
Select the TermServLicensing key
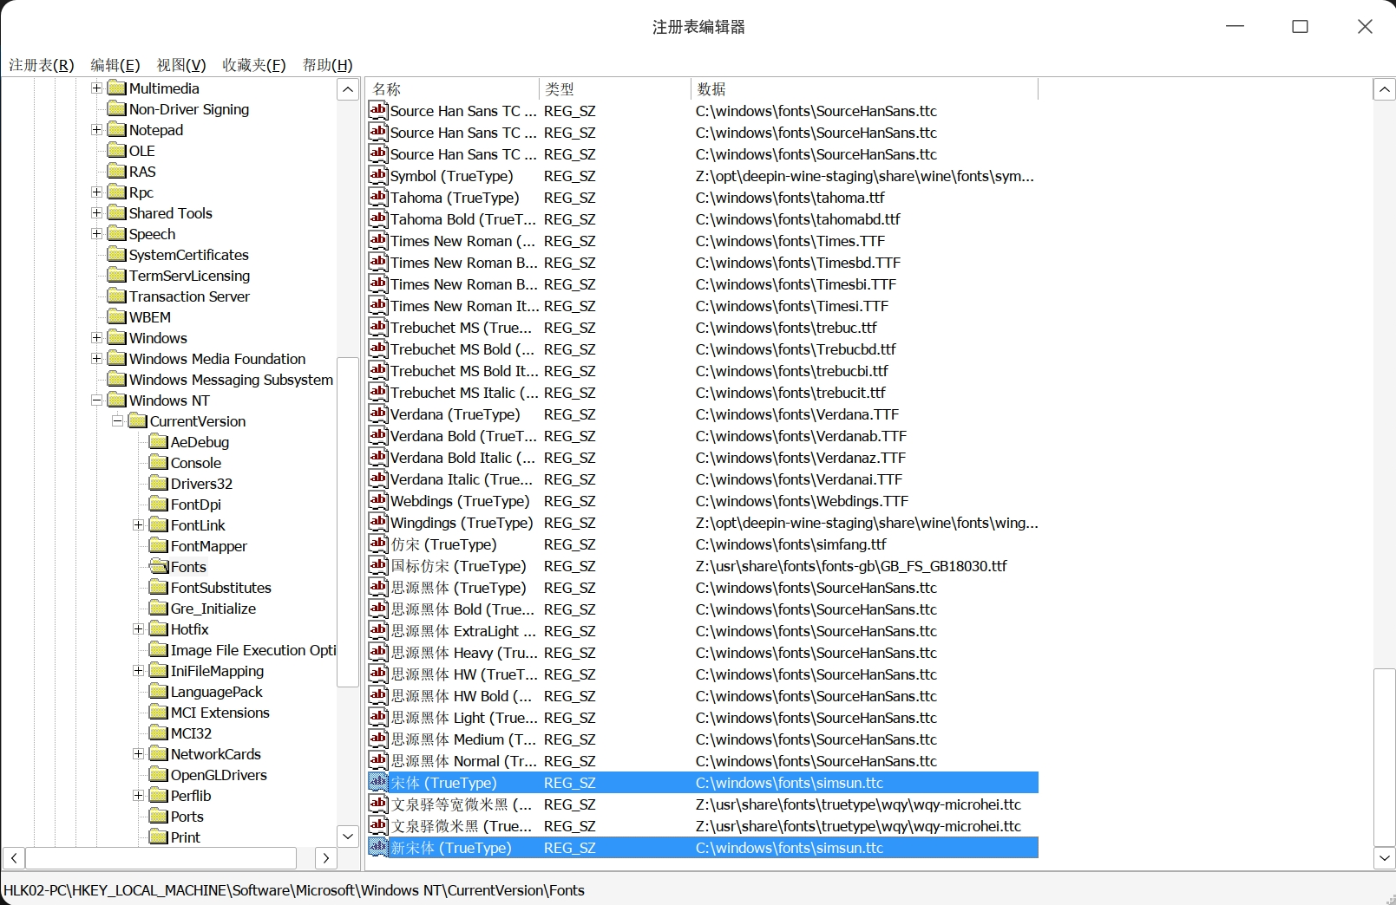pyautogui.click(x=189, y=275)
